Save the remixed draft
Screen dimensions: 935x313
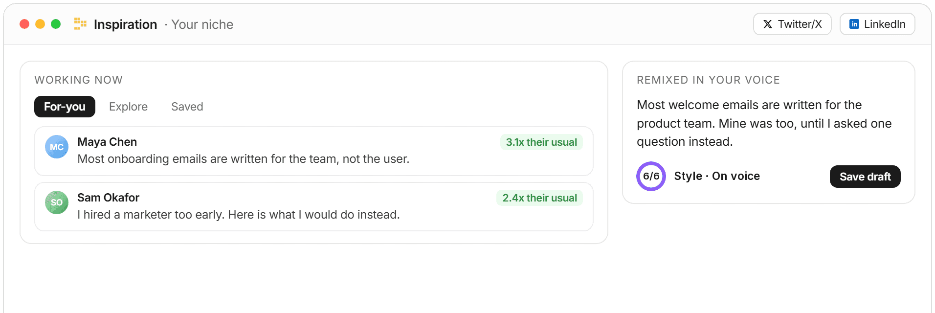[x=865, y=177]
